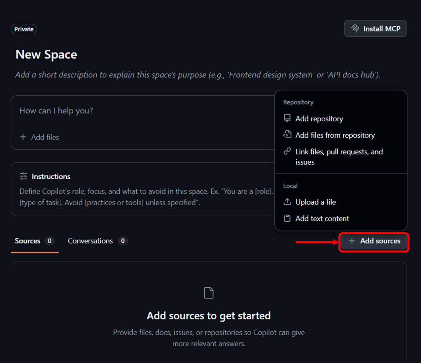The width and height of the screenshot is (421, 363).
Task: Switch to the Conversations tab
Action: click(x=90, y=241)
